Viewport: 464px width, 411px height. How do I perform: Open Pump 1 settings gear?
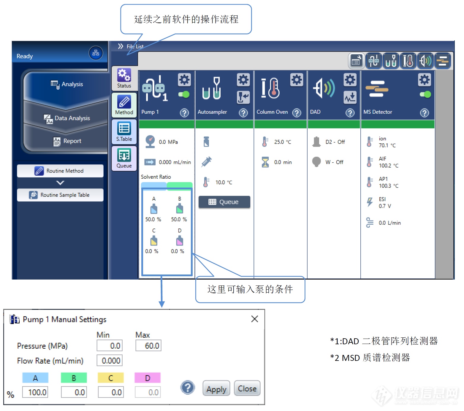pos(184,80)
